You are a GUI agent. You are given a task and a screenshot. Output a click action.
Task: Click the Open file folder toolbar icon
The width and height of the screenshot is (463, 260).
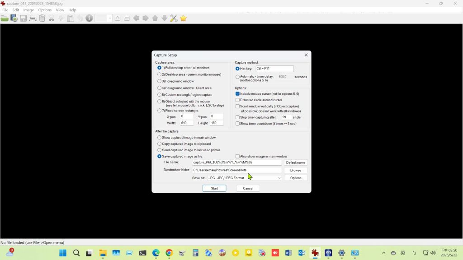click(5, 19)
